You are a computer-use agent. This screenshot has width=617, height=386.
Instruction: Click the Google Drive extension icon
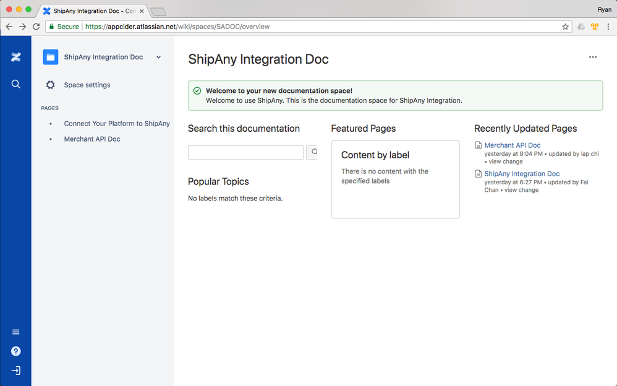[x=581, y=27]
